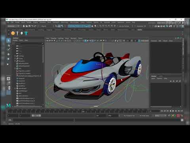Click the time slider ruler
Screen dimensions: 190x143
click(78, 111)
